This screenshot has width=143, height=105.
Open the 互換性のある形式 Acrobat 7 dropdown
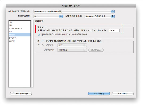100,16
